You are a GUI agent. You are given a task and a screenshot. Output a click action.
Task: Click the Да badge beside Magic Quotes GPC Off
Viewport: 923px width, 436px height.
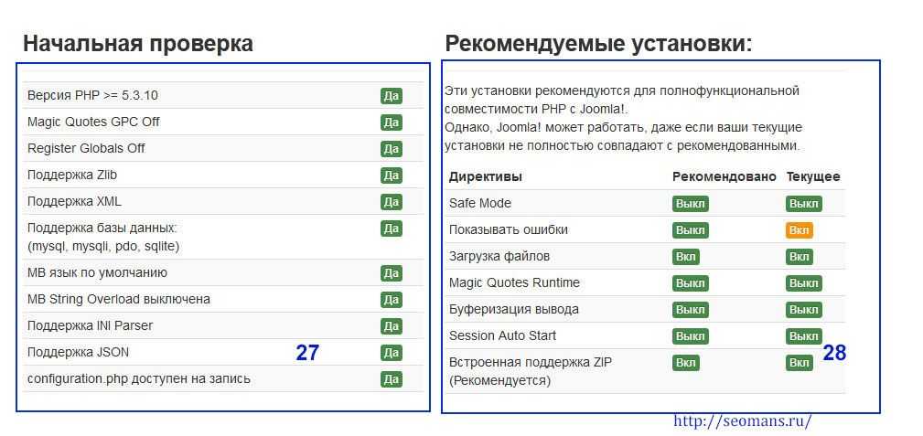pos(391,122)
